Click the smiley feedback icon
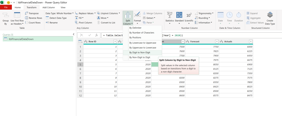282x116 pixels. click(x=8, y=2)
